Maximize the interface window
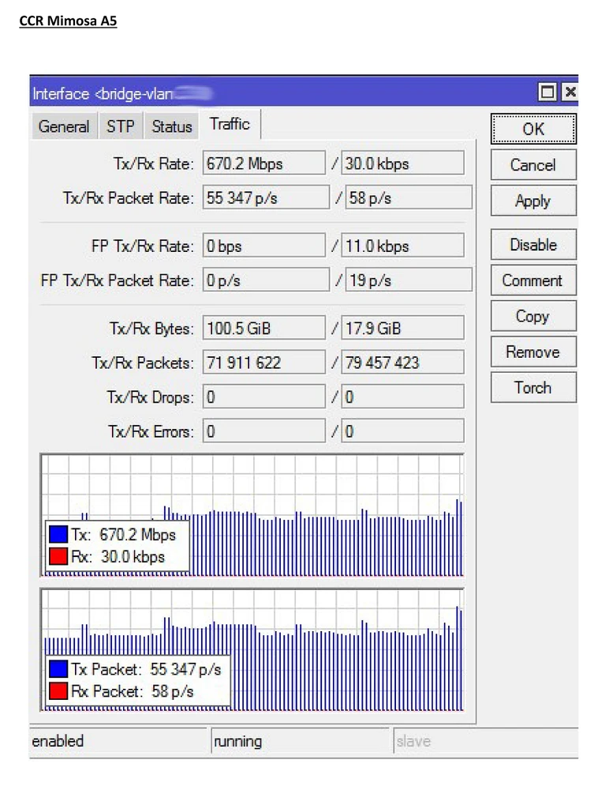609x790 pixels. coord(547,92)
